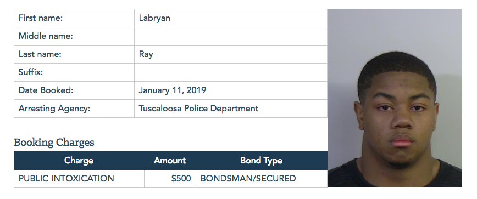Select the Last name label cell

coord(74,54)
